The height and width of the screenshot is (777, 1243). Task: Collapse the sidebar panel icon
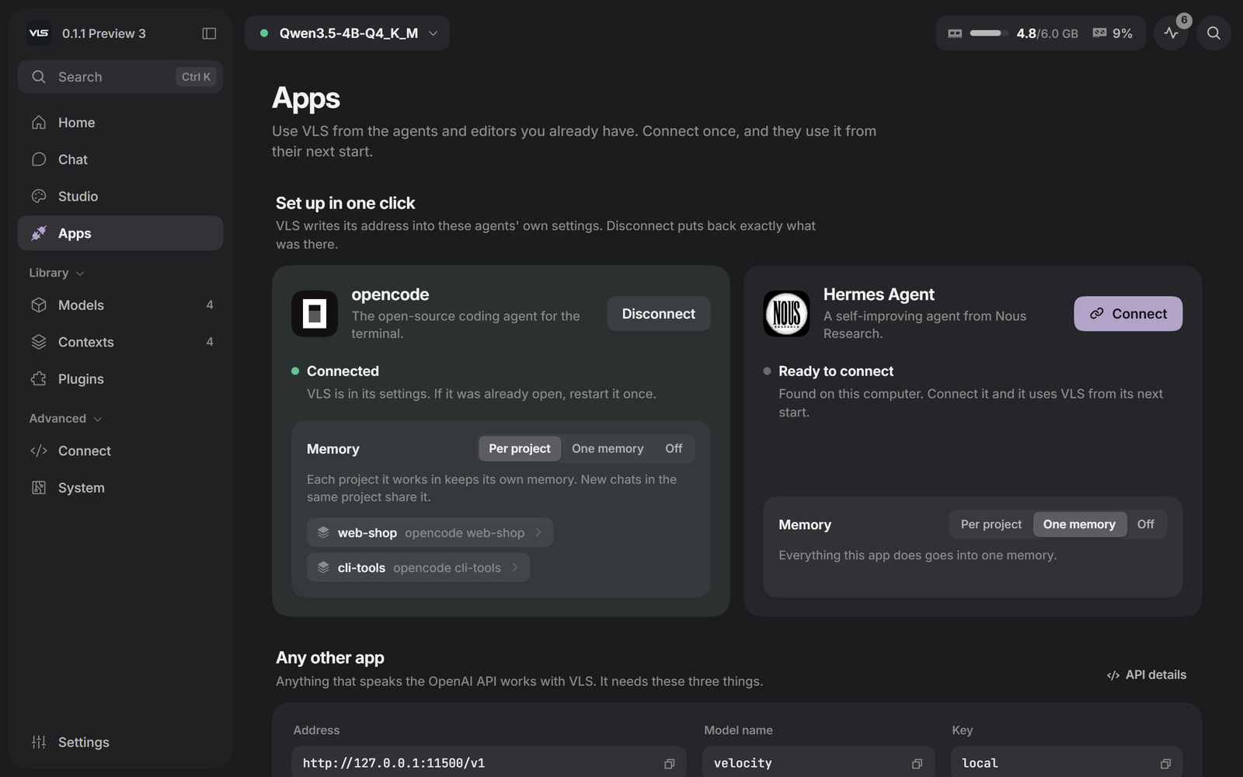point(209,33)
